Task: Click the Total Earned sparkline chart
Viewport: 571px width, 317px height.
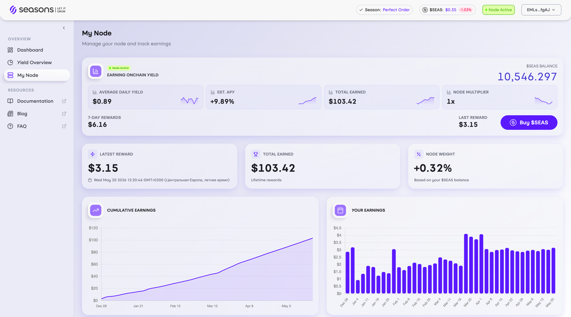Action: (x=426, y=101)
